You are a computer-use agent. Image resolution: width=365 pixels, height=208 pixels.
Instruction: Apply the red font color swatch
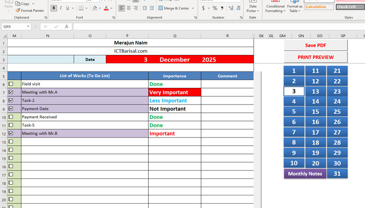coord(106,8)
